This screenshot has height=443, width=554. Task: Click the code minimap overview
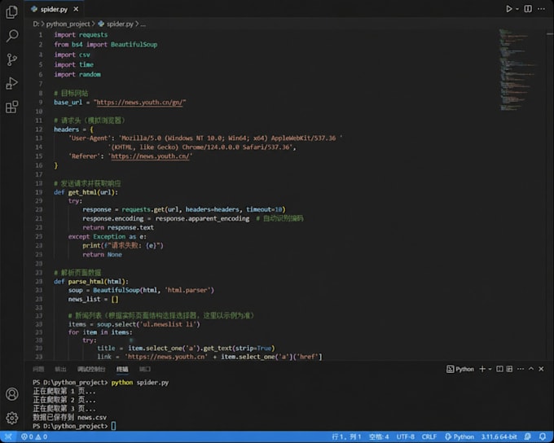point(517,70)
